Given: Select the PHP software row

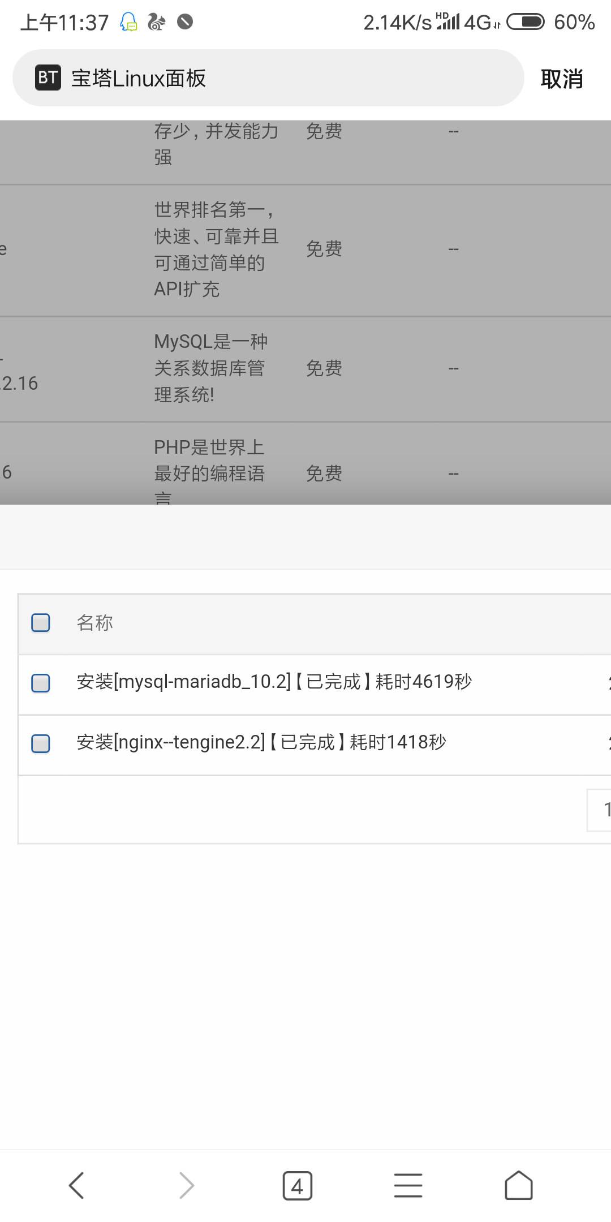Looking at the screenshot, I should 305,463.
